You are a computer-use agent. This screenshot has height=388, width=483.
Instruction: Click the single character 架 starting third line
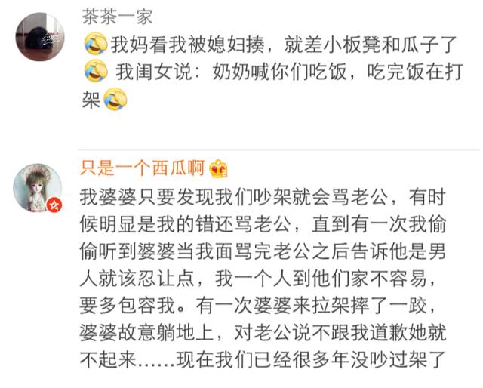pos(91,100)
